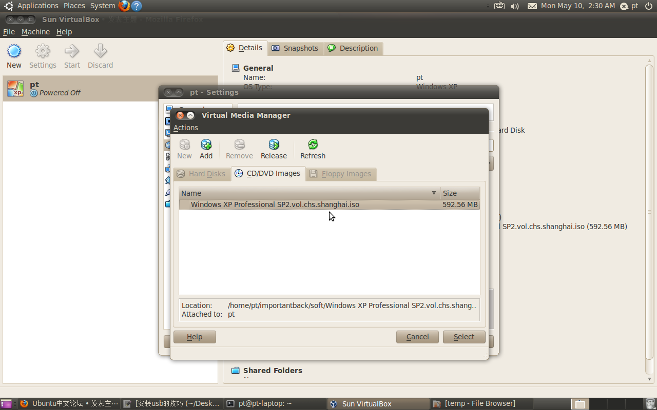The height and width of the screenshot is (410, 657).
Task: Click the greyed-out New disk icon in Media Manager
Action: coord(184,145)
